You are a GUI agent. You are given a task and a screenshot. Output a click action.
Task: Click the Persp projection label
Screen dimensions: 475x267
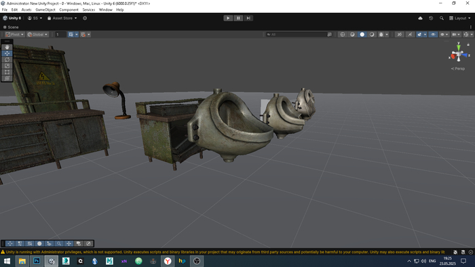click(458, 68)
